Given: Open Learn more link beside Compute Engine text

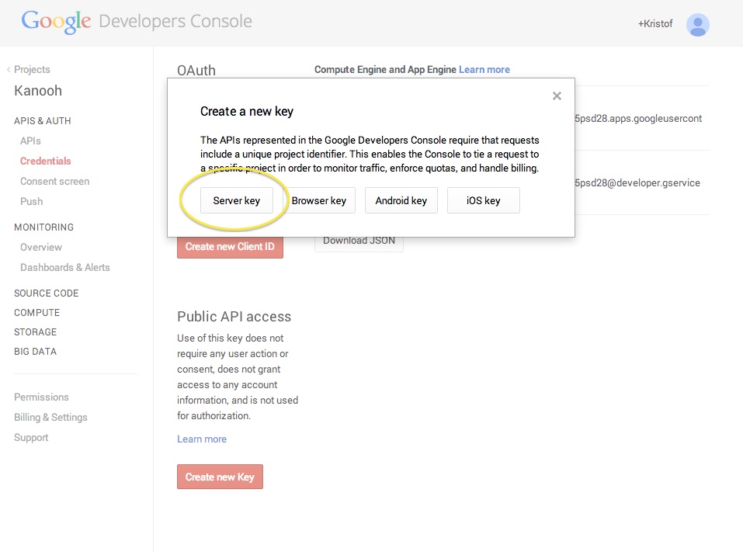Looking at the screenshot, I should coord(484,70).
